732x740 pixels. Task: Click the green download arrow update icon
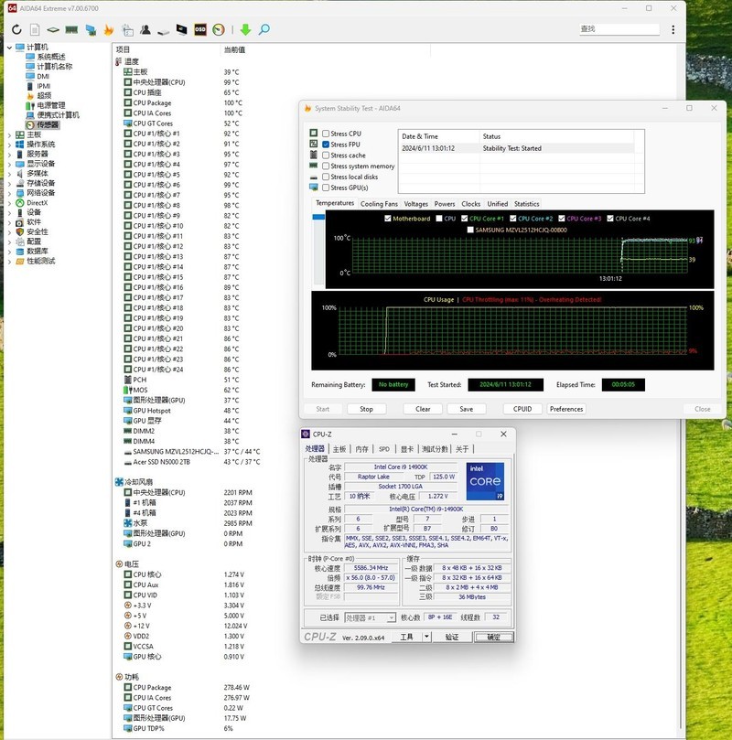(245, 30)
